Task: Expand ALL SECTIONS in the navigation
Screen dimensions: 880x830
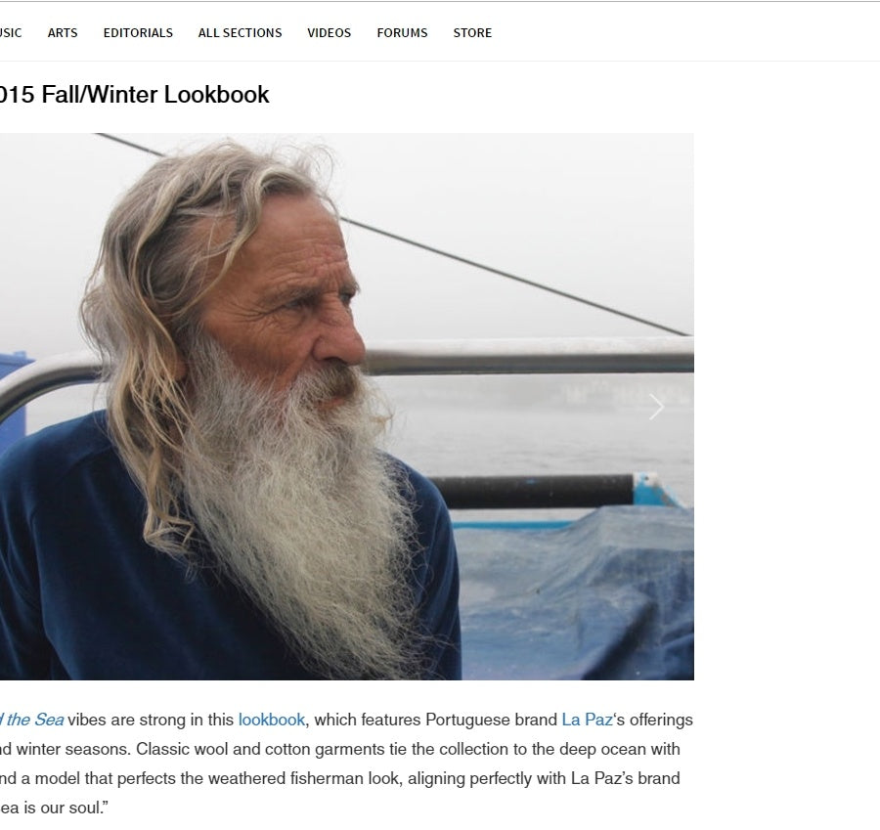Action: click(x=241, y=33)
